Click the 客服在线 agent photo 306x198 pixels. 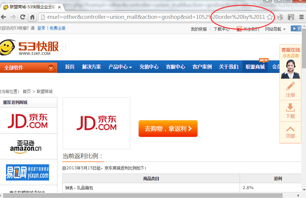coord(290,69)
